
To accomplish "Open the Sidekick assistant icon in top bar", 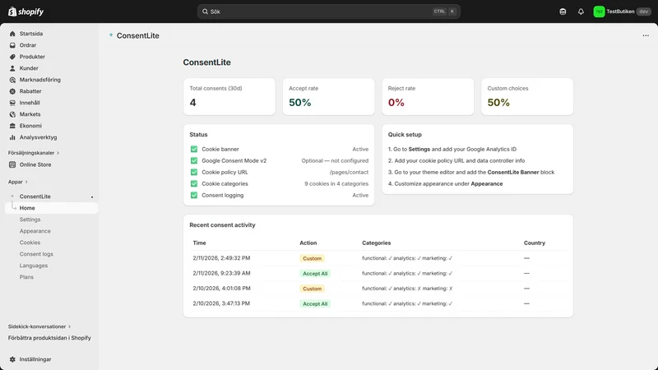I will click(563, 12).
